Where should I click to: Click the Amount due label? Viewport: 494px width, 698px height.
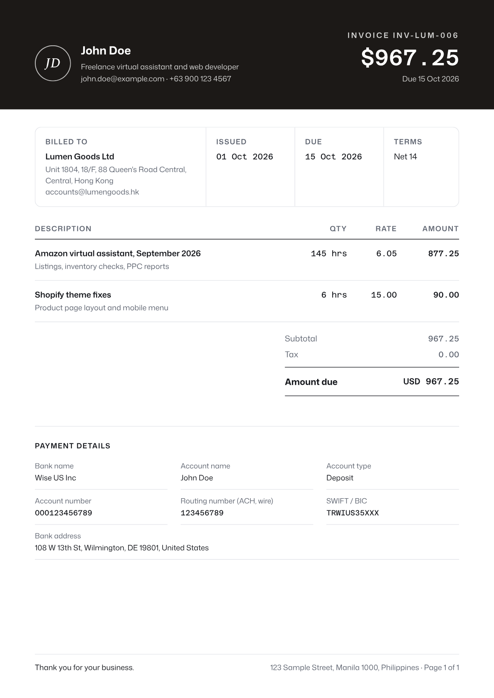311,382
